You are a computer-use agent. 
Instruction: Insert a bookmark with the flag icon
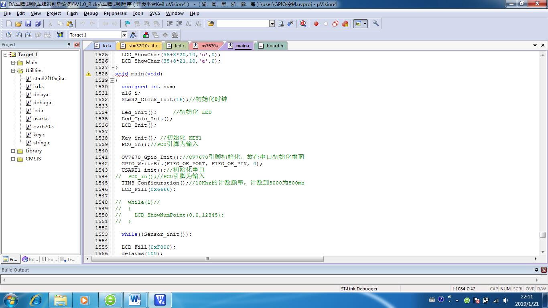[128, 24]
